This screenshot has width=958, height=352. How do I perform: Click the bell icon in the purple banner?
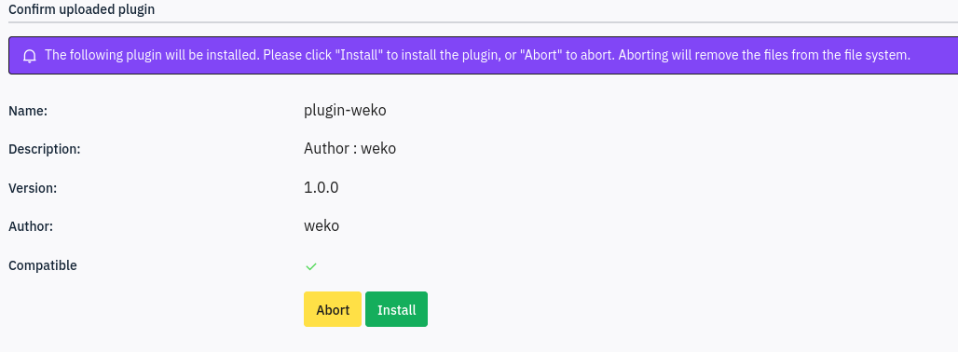point(29,56)
